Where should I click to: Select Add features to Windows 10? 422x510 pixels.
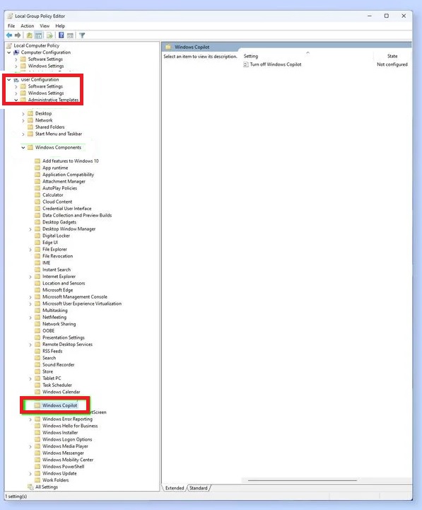click(71, 161)
